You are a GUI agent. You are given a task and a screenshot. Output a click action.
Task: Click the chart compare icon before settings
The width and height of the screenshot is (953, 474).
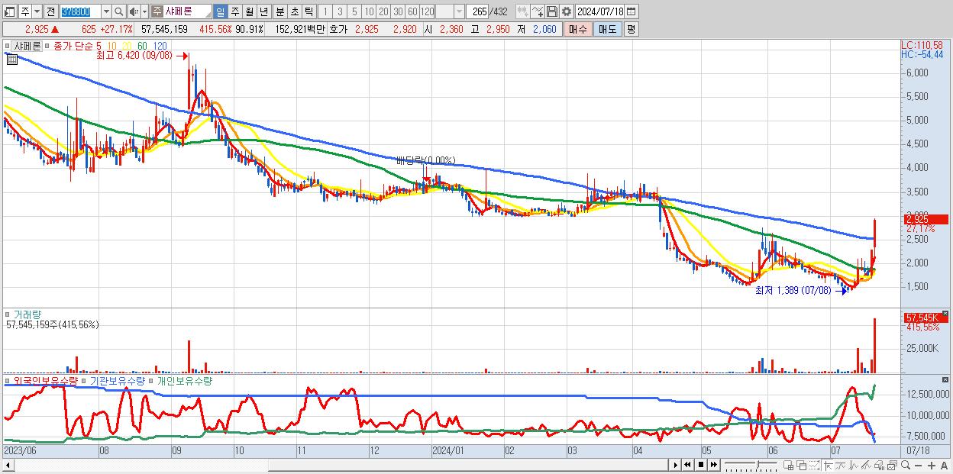pyautogui.click(x=522, y=11)
